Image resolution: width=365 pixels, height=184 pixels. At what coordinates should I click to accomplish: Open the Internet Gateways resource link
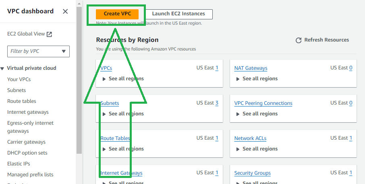click(121, 173)
